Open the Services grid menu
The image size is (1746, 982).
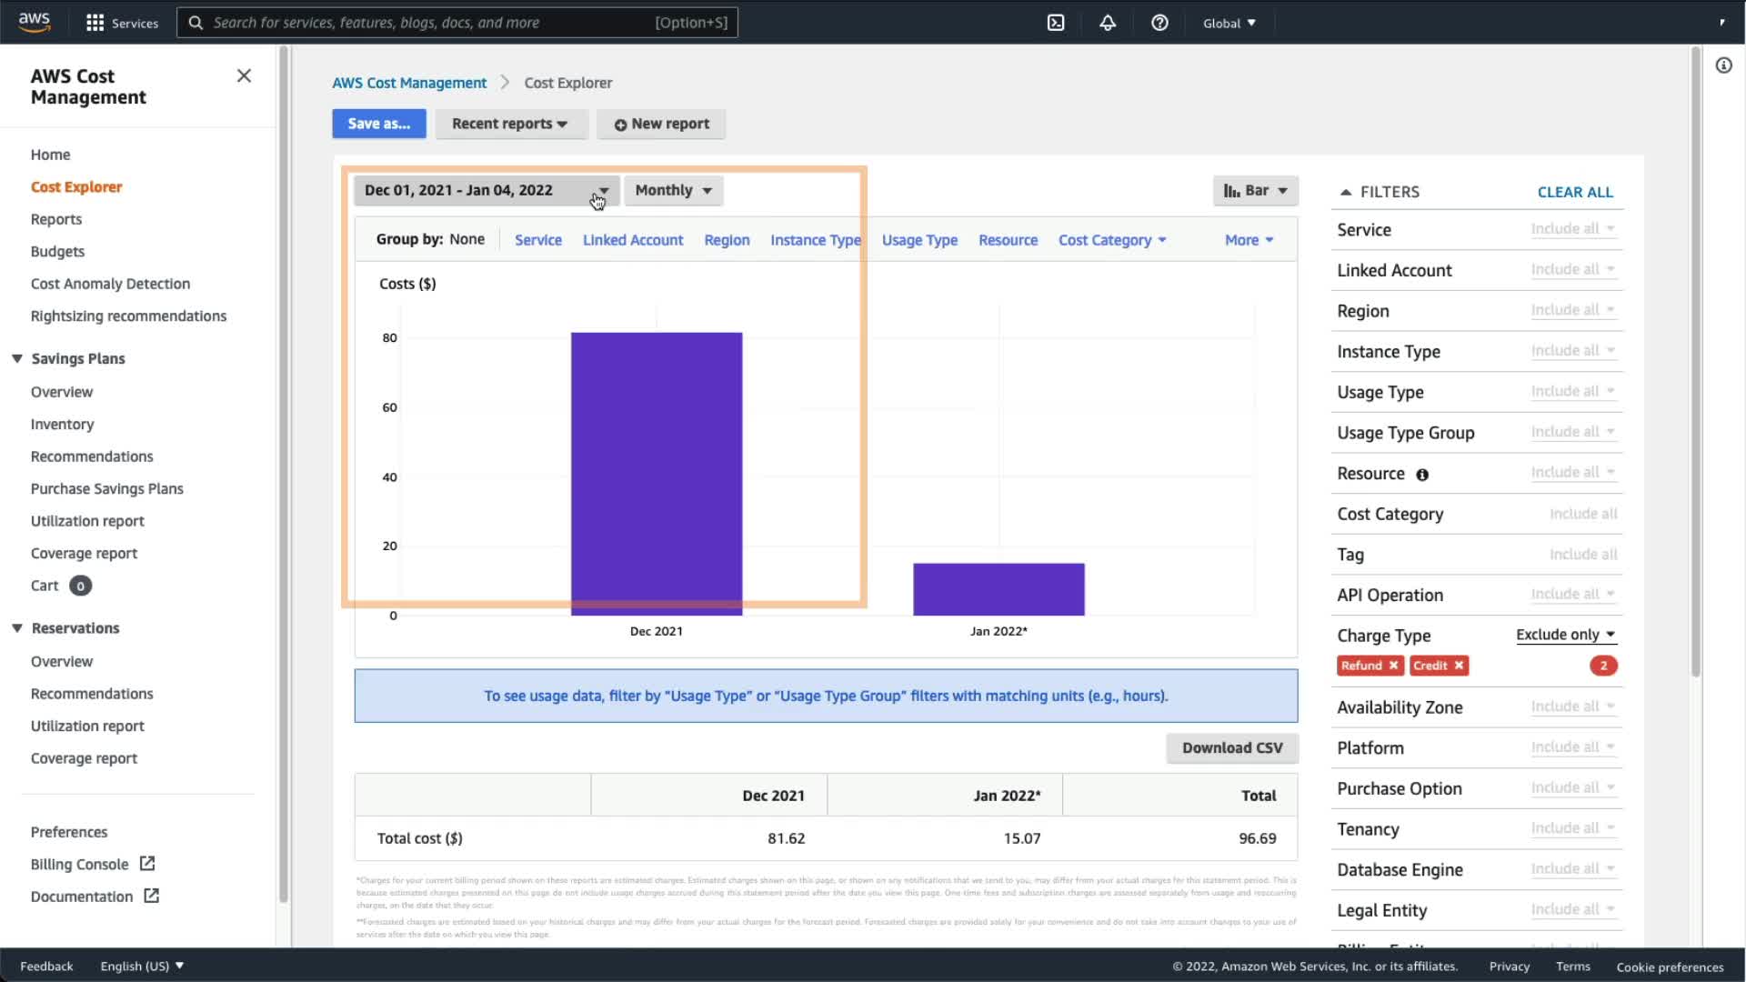coord(95,23)
